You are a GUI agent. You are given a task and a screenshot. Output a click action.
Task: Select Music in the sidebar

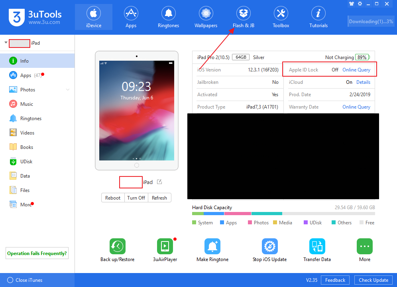(x=37, y=104)
